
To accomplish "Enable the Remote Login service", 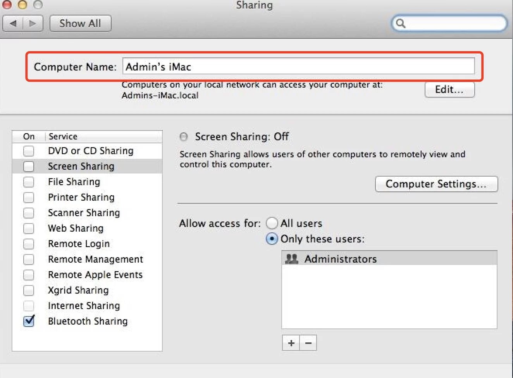I will pos(28,244).
